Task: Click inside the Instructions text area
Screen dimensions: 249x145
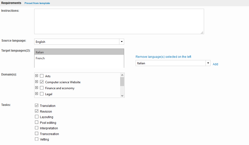Action: tap(119, 21)
